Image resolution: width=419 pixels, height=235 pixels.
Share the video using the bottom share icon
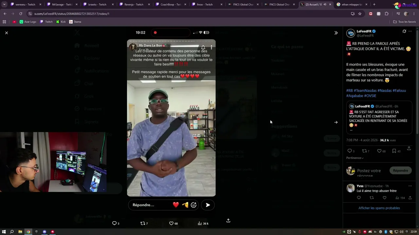228,221
